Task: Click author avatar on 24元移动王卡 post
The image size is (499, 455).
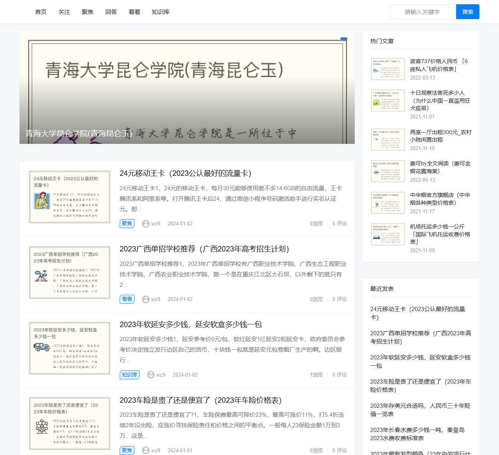Action: pyautogui.click(x=146, y=223)
